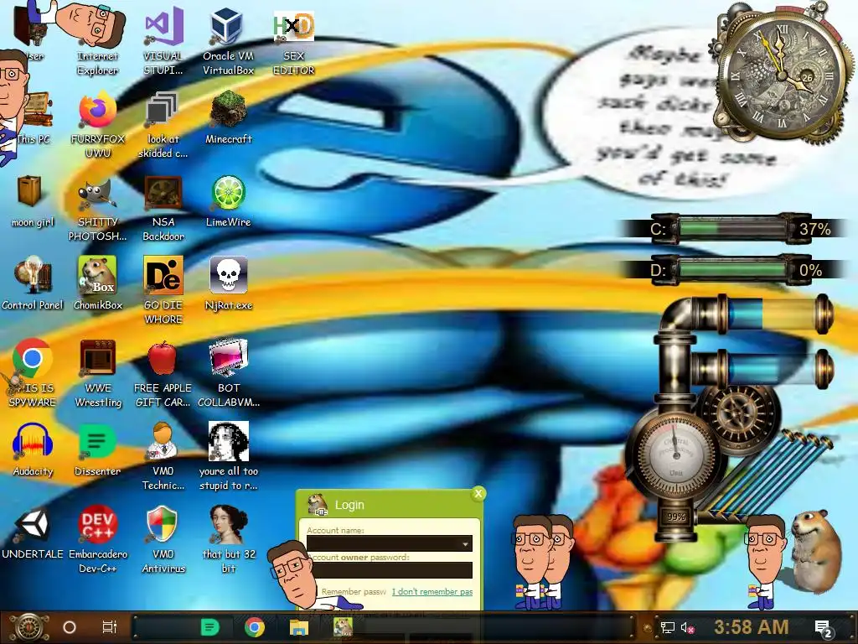Image resolution: width=858 pixels, height=644 pixels.
Task: Click the C: drive usage bar gadget
Action: (732, 228)
